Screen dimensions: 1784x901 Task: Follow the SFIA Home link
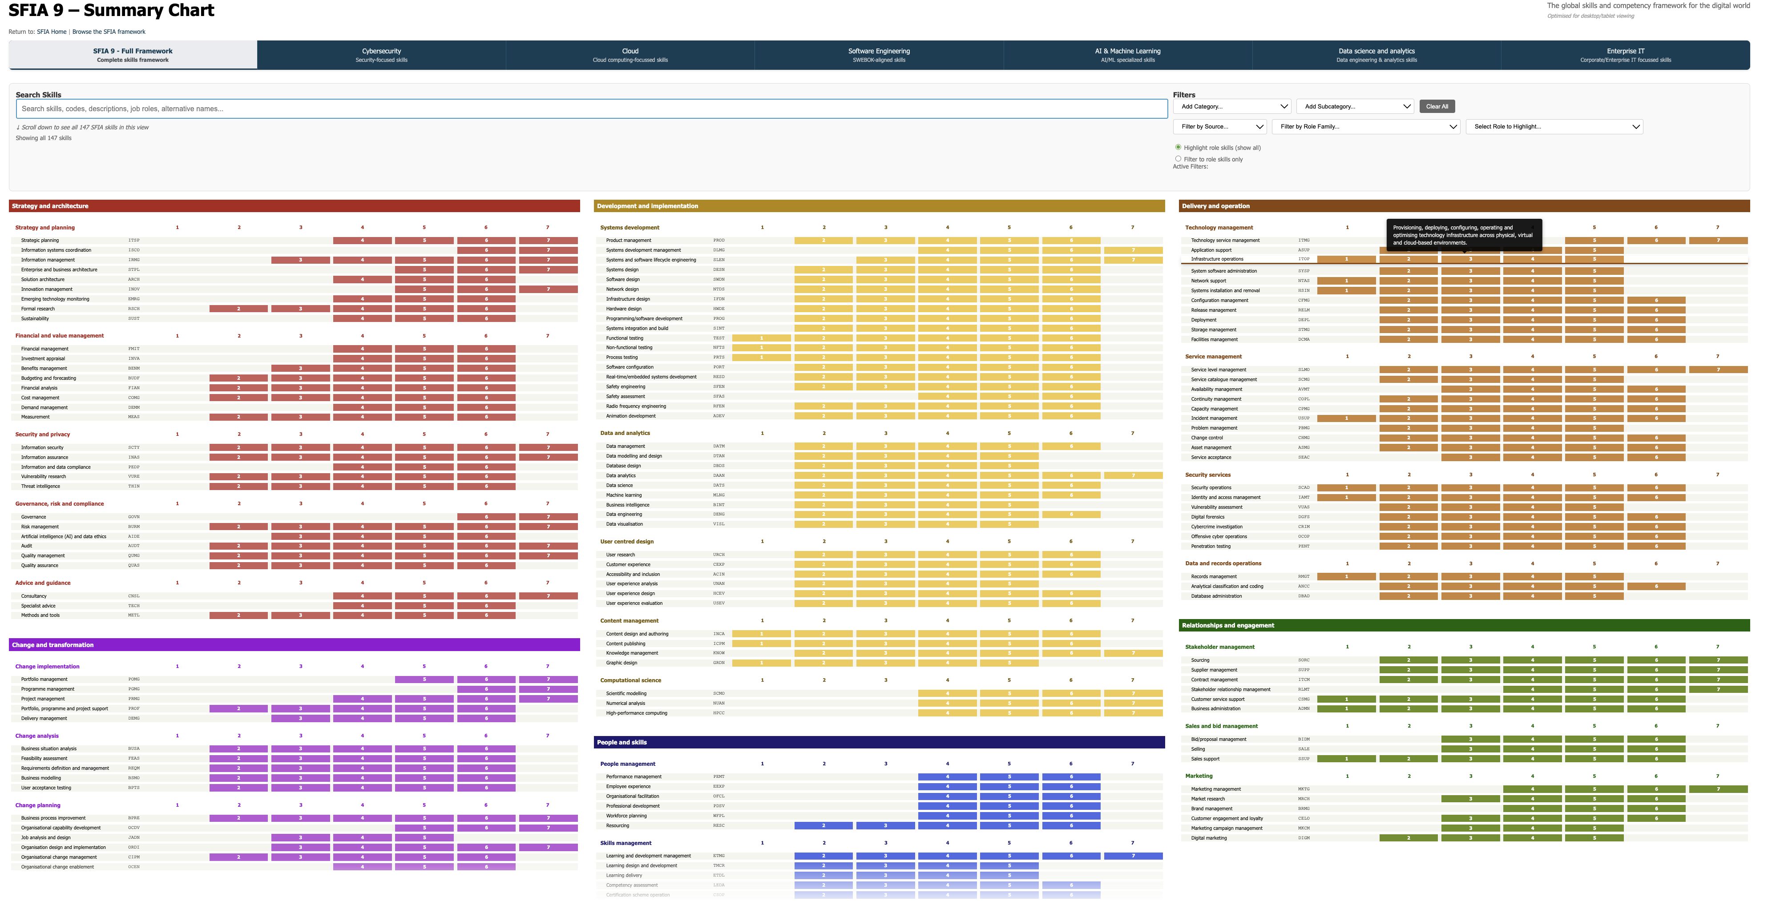[x=52, y=32]
